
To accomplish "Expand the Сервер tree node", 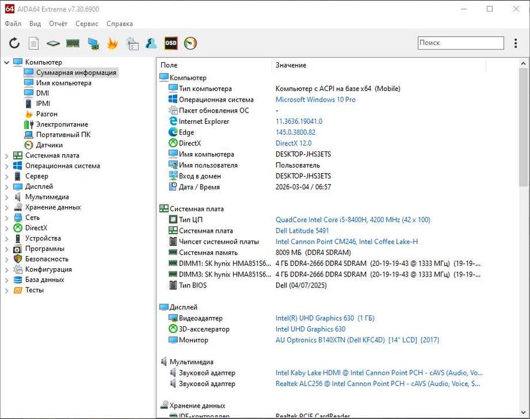I will point(7,177).
